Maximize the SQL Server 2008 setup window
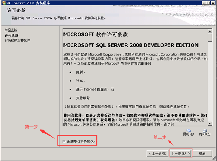Screen dimensions: 217x161 (208, 3)
